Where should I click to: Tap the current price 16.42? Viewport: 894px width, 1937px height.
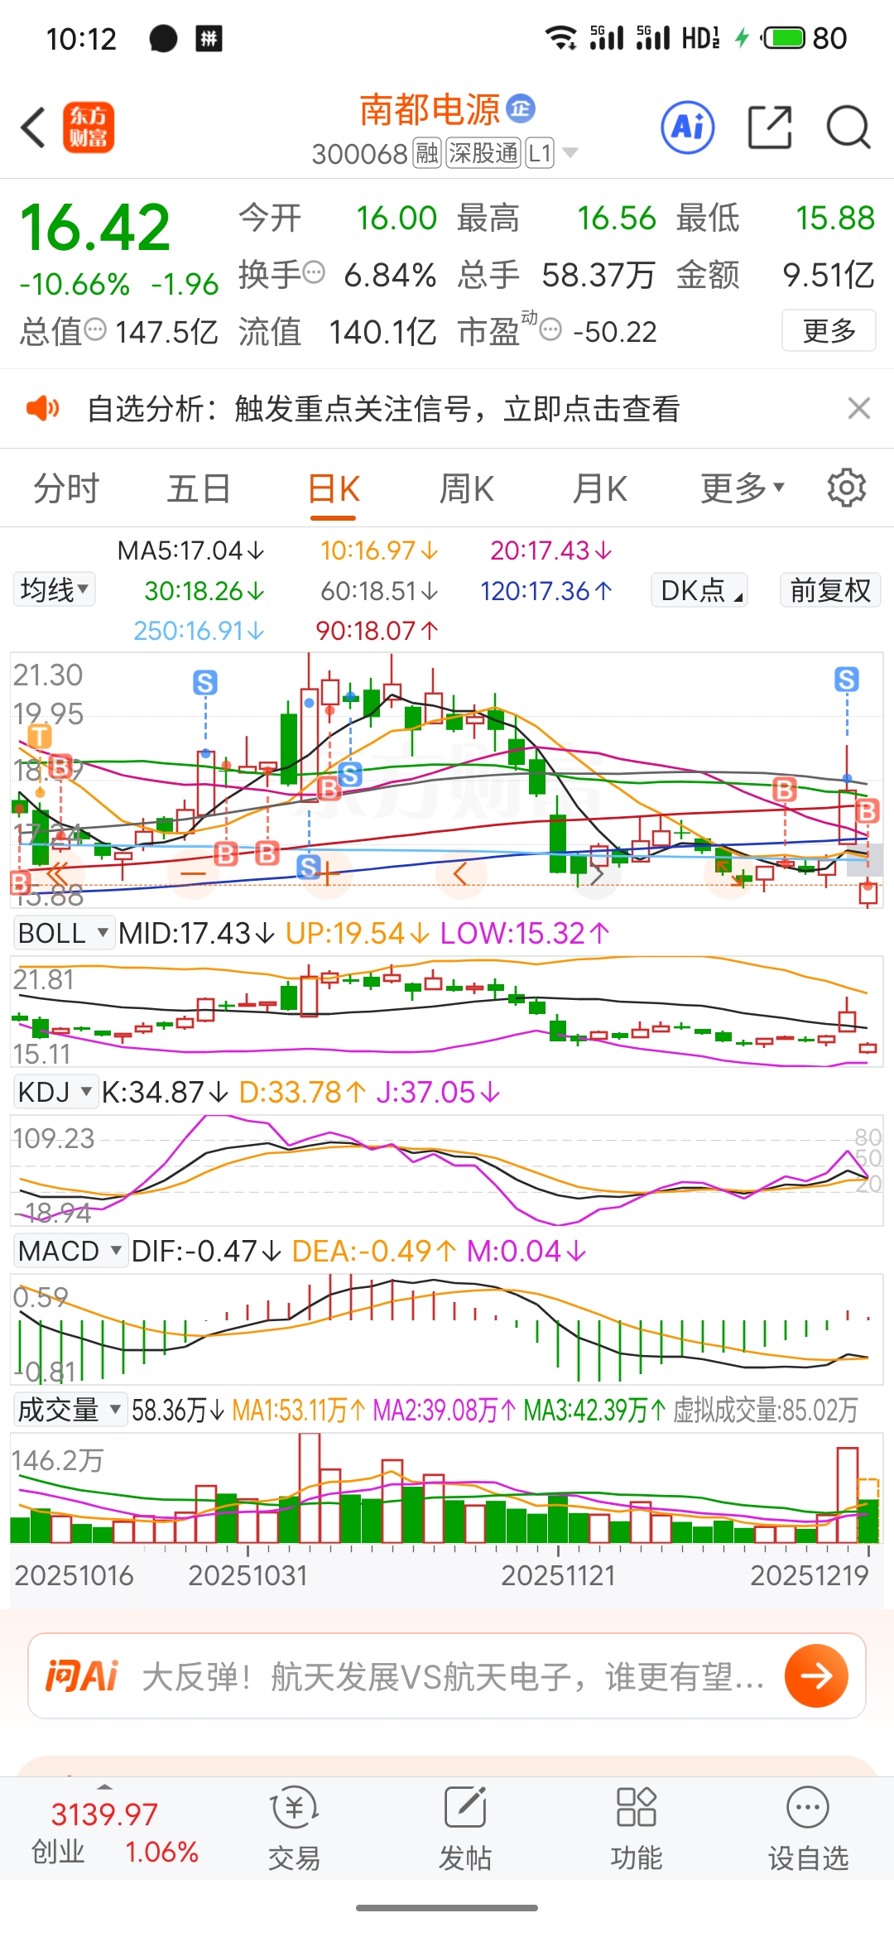(x=96, y=228)
